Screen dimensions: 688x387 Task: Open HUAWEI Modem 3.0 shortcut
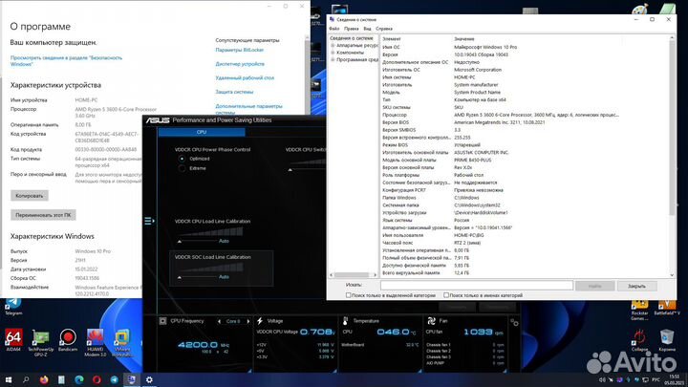tap(95, 342)
